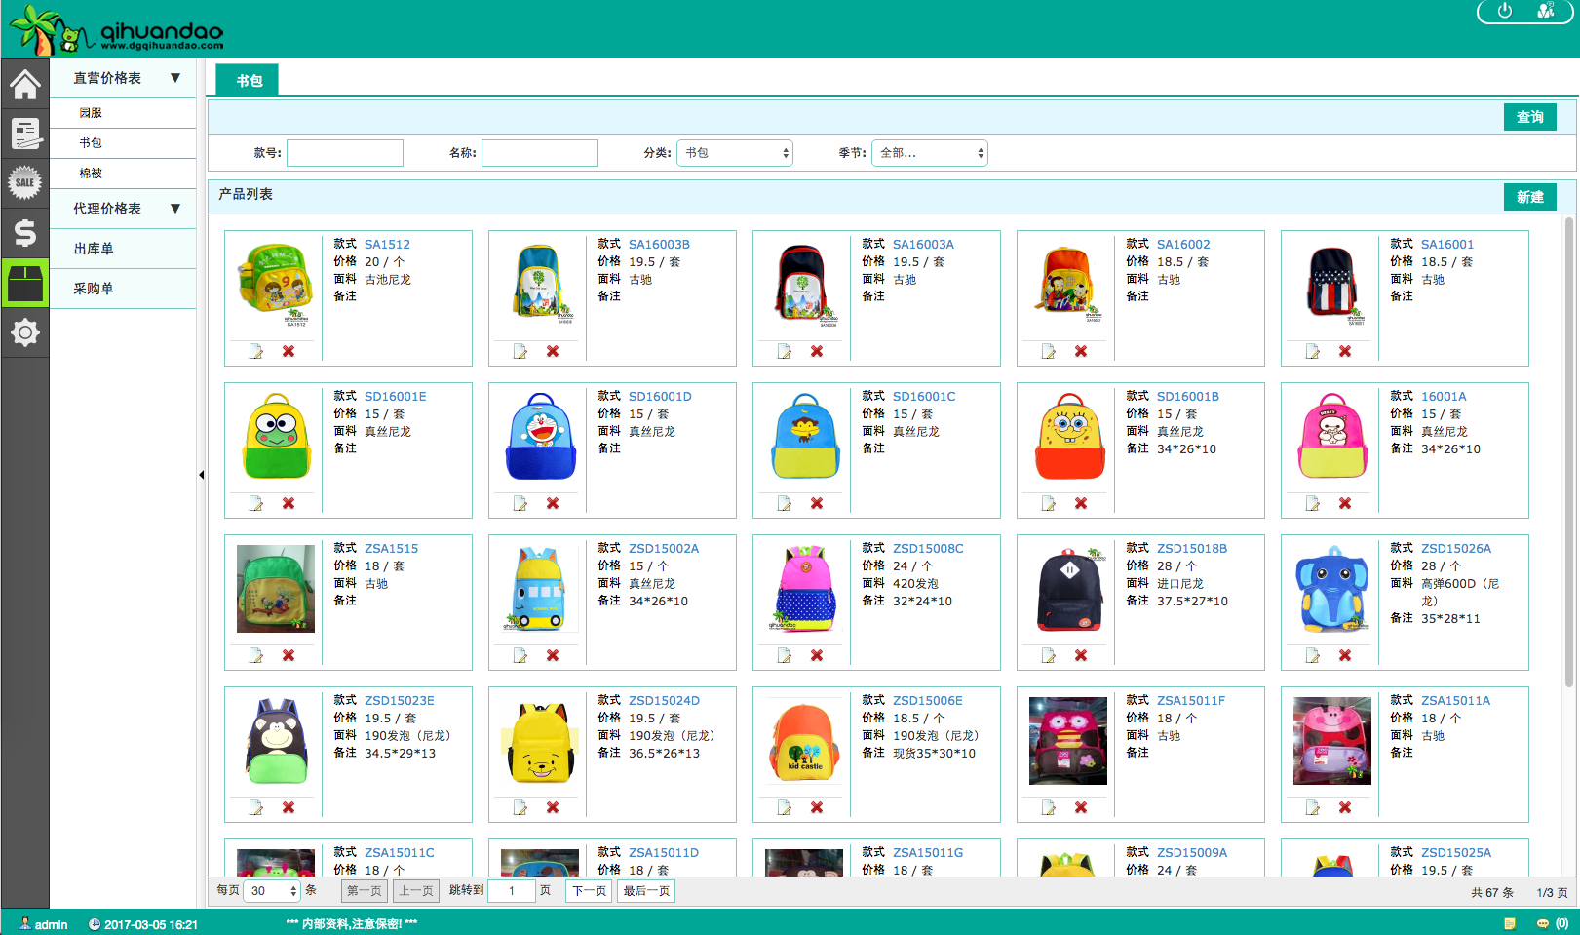Click the 查询 search button
Screen dimensions: 1580x935
pos(1529,117)
